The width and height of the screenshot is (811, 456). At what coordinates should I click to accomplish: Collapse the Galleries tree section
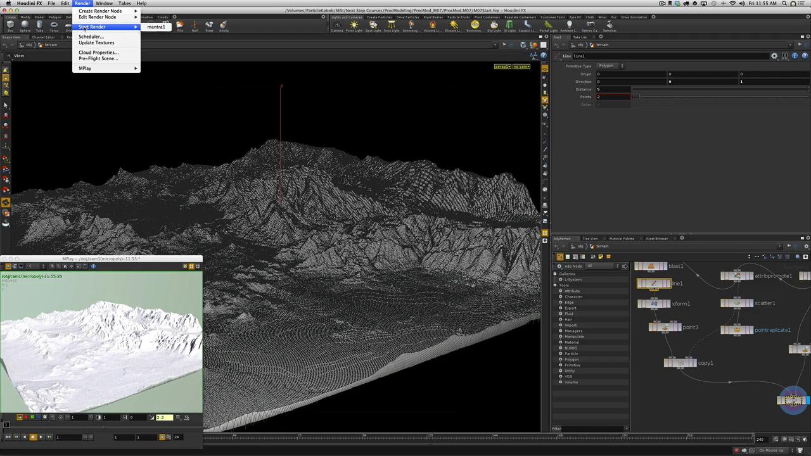(556, 274)
